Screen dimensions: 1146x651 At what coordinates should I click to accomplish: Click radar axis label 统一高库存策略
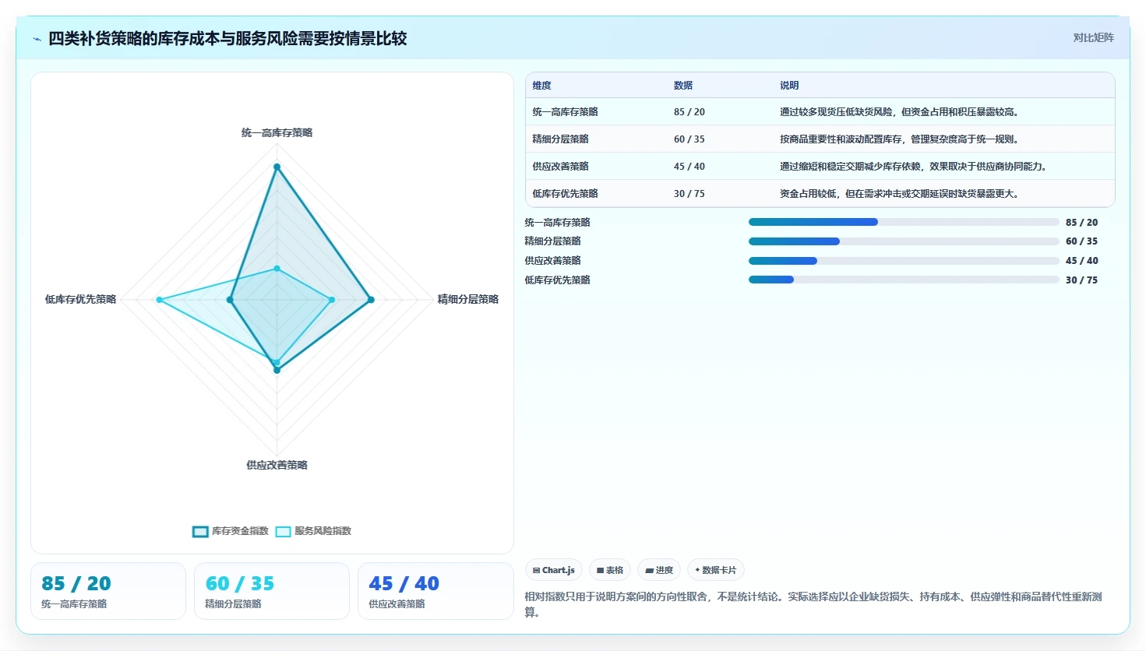277,133
